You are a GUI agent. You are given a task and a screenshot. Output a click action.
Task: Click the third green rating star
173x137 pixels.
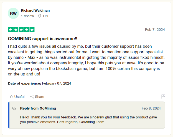(21, 30)
